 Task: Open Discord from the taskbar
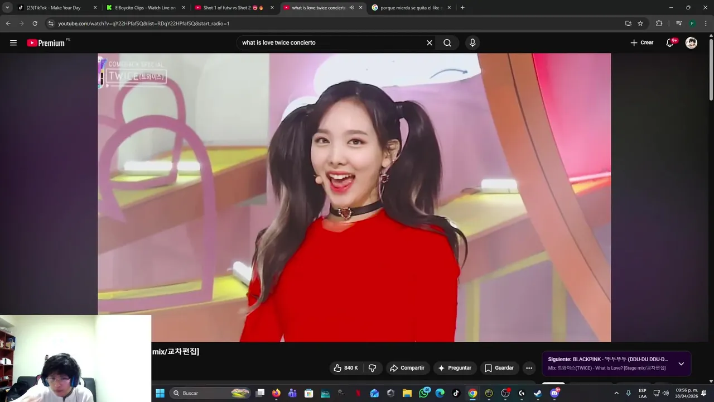[x=554, y=393]
